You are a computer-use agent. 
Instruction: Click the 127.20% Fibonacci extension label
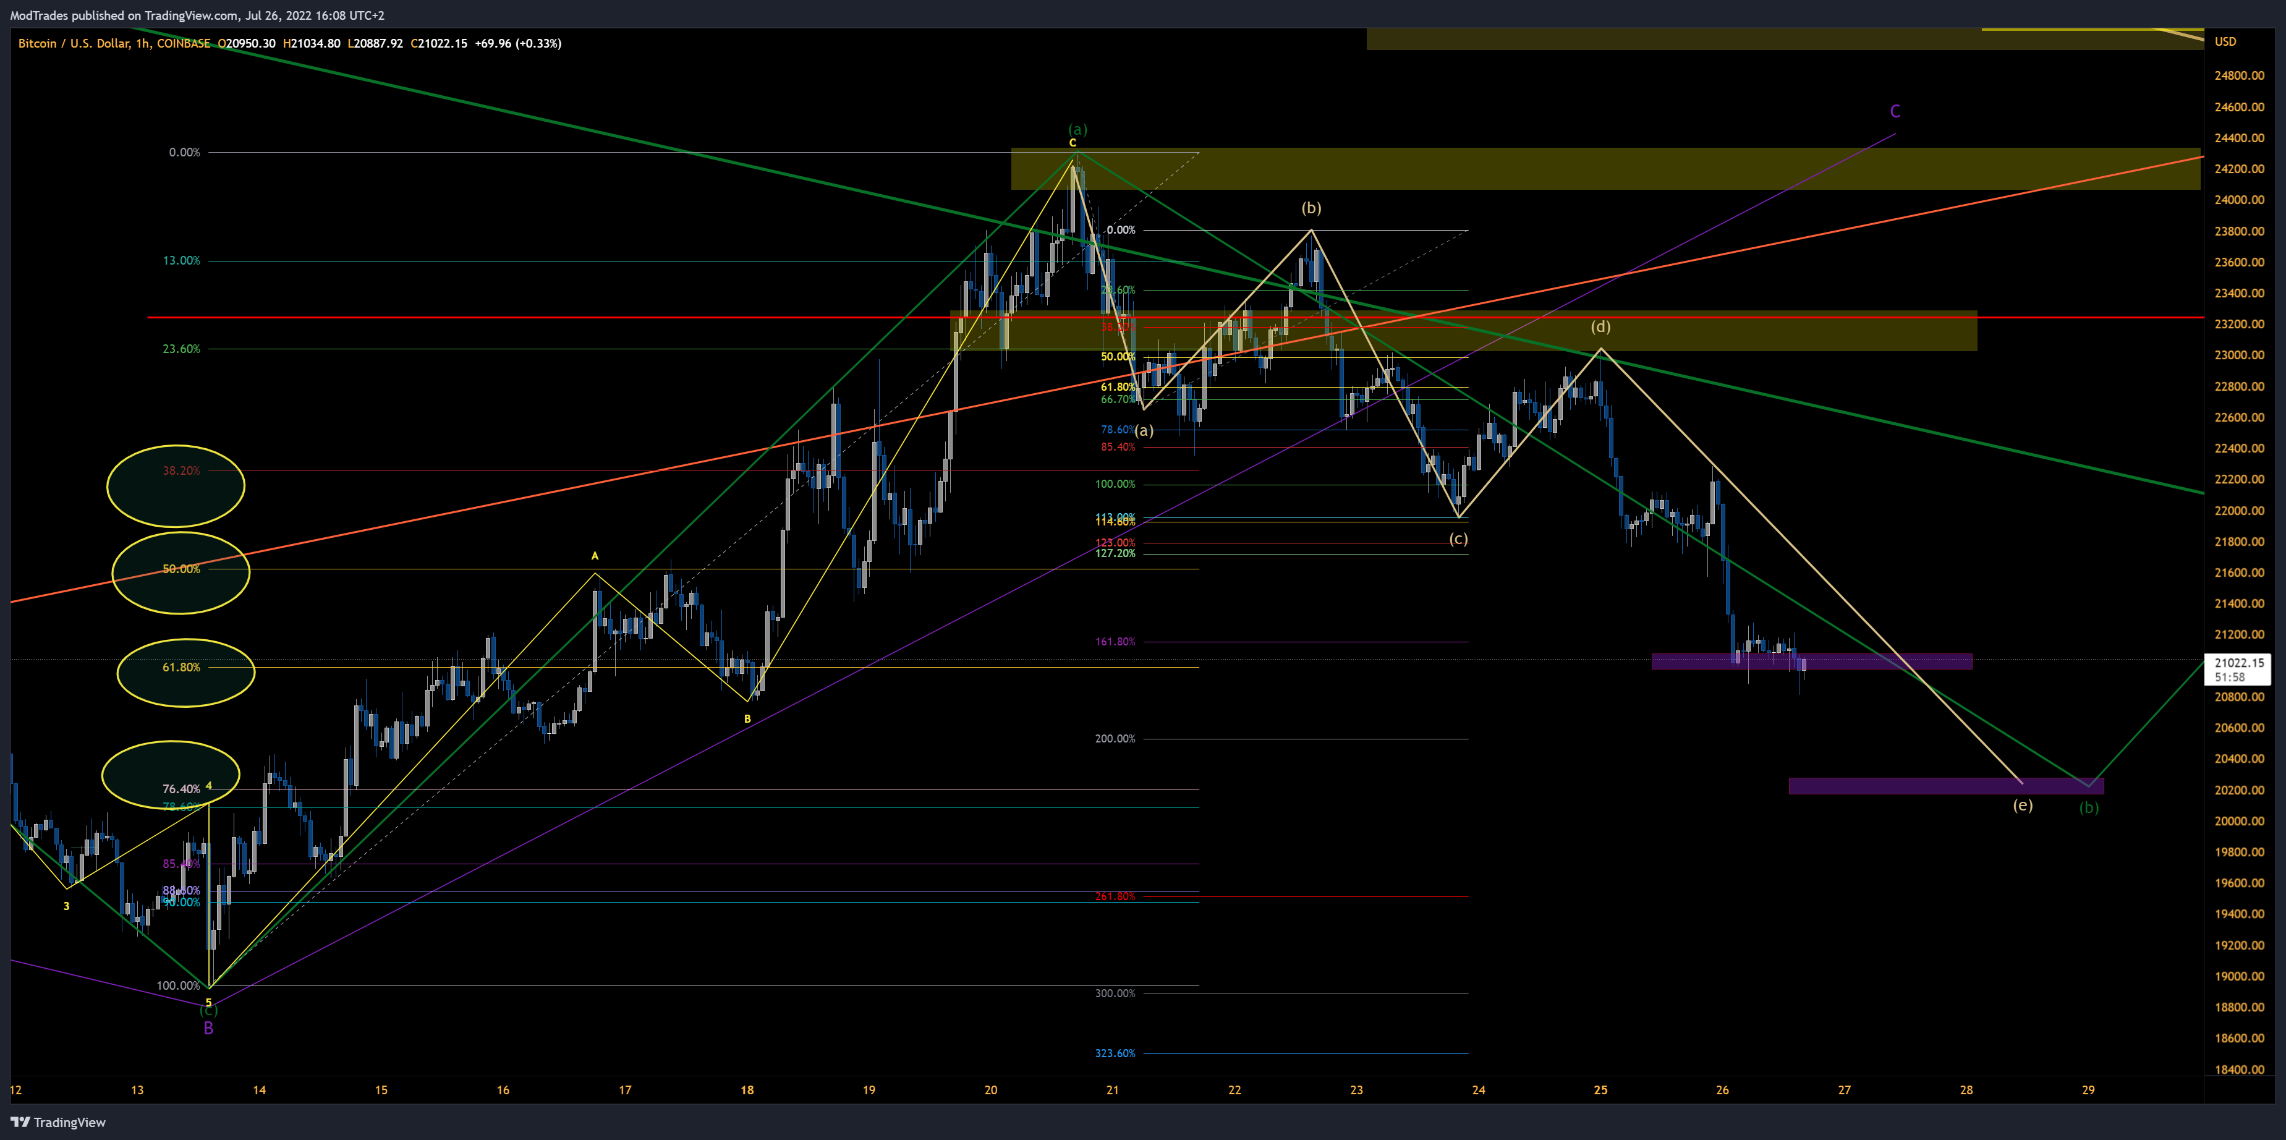(1115, 553)
